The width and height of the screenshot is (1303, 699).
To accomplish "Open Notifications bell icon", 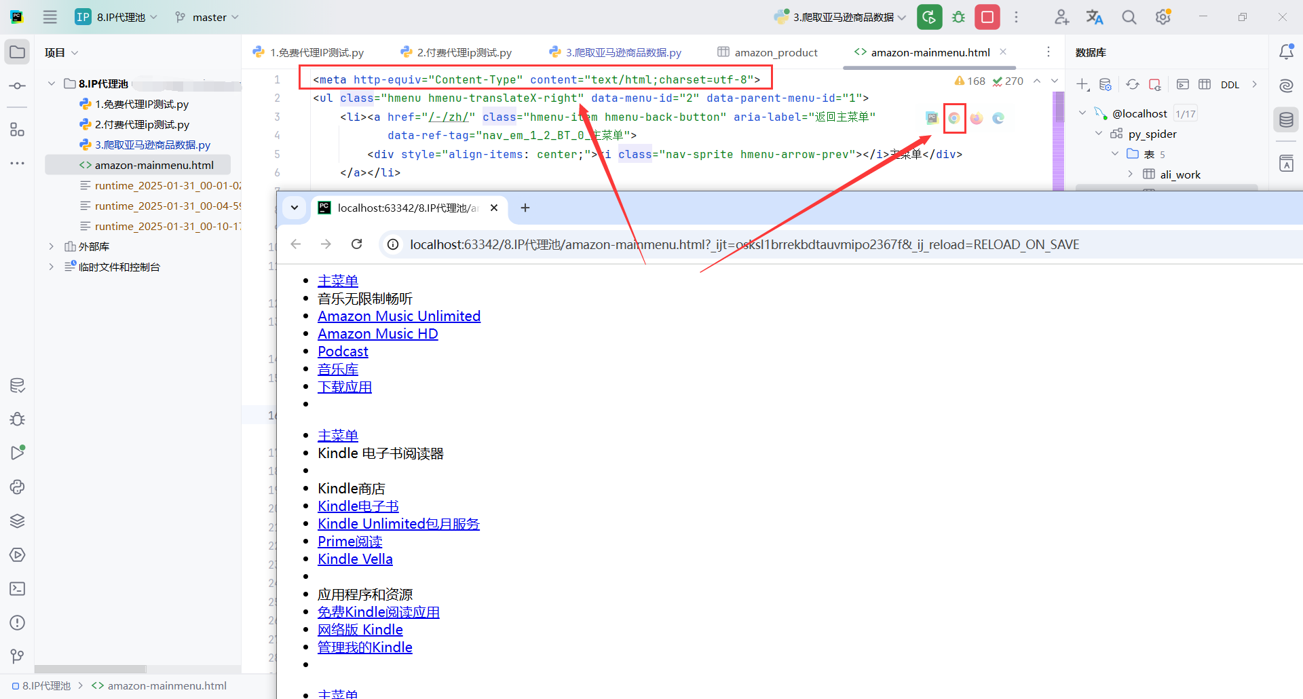I will [1286, 52].
